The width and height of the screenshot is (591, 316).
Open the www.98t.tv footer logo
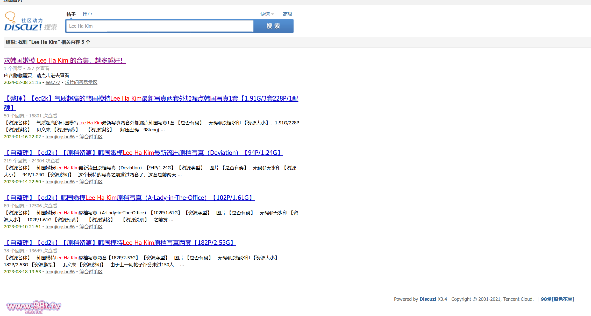(x=34, y=307)
